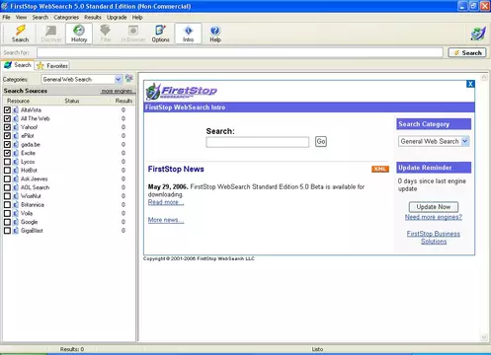Enable the Google search source checkbox
The image size is (491, 355).
7,222
